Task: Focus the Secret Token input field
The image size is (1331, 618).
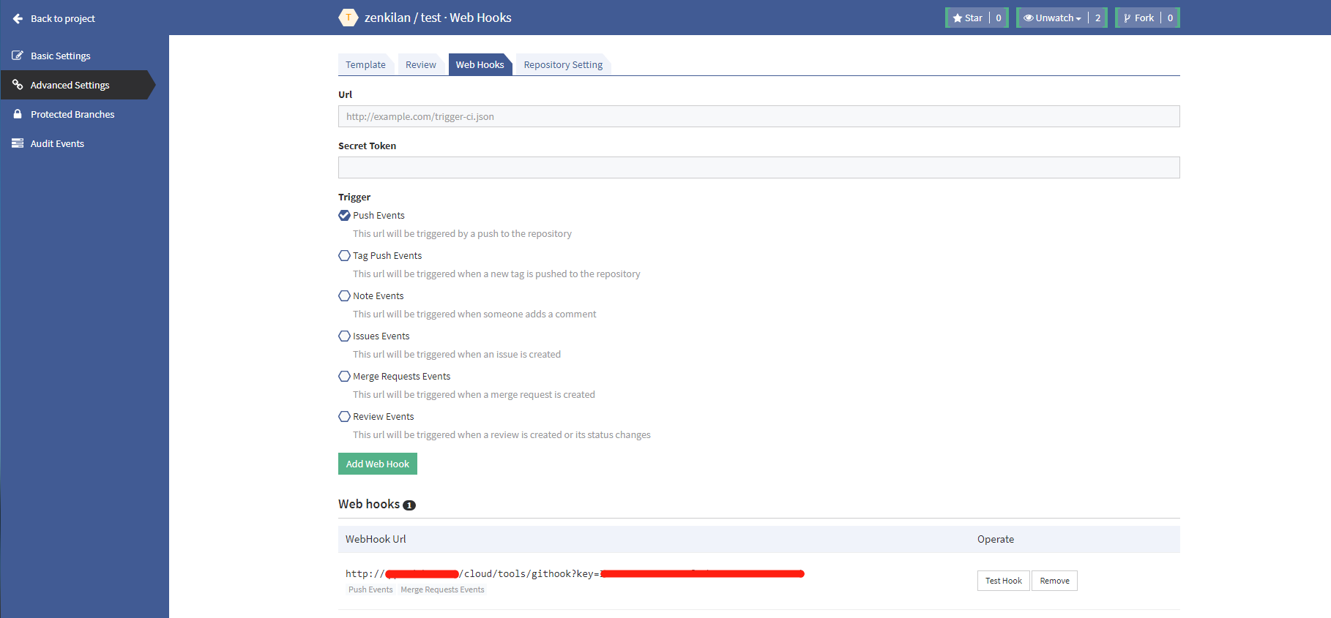Action: coord(758,167)
